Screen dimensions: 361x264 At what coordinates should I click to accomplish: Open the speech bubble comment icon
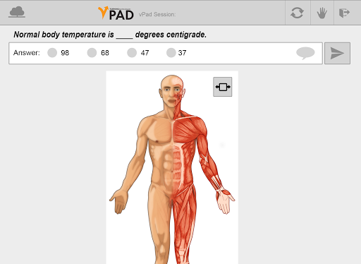point(305,53)
